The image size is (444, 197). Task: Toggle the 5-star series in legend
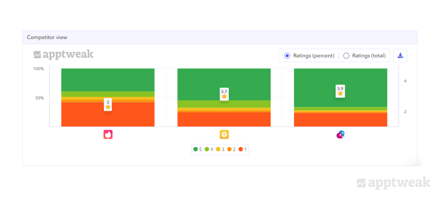click(198, 149)
